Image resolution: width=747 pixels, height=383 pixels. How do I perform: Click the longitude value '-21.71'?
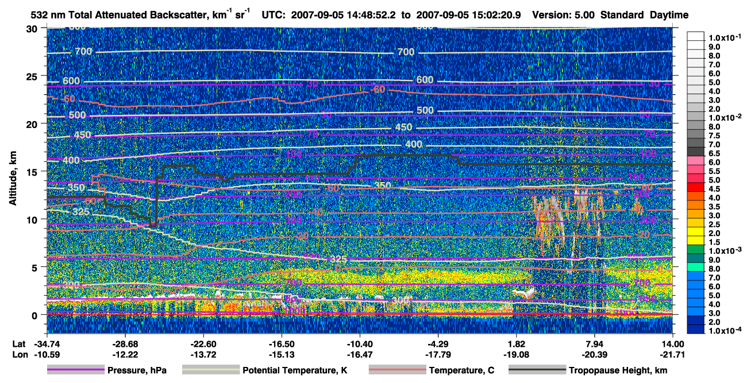[x=673, y=354]
